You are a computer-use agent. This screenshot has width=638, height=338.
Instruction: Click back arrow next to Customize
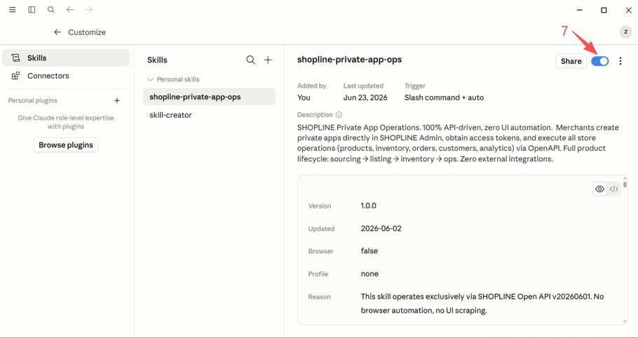click(x=57, y=32)
